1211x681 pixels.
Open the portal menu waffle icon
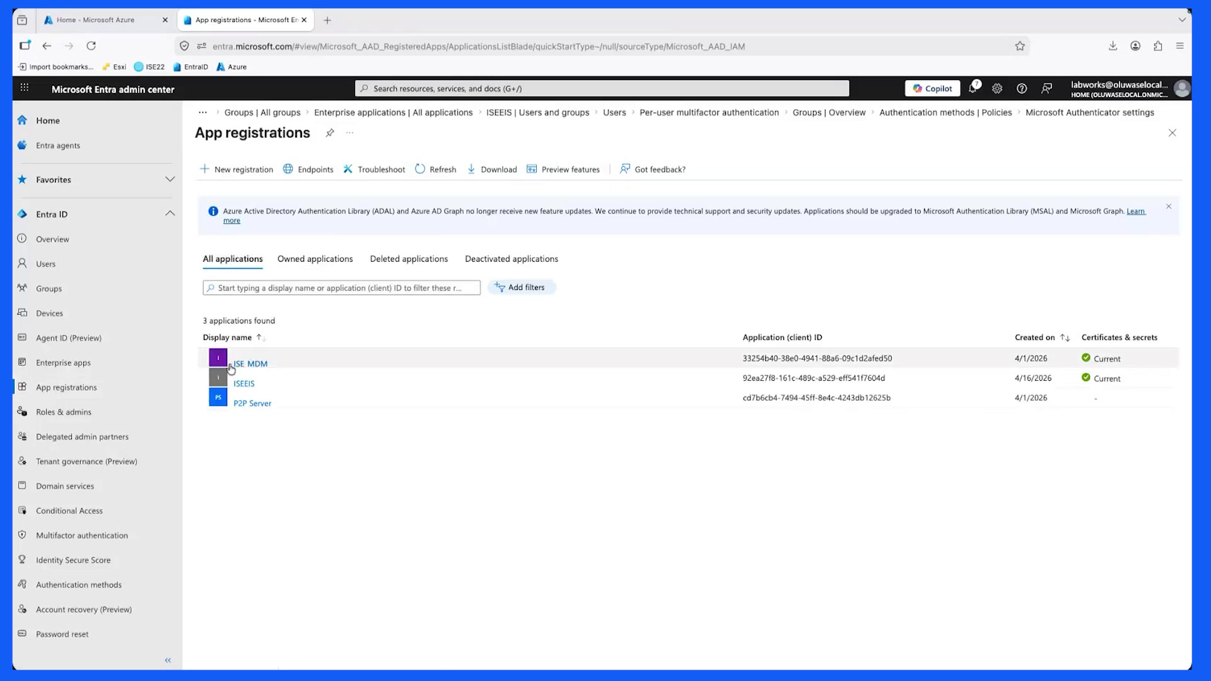25,88
